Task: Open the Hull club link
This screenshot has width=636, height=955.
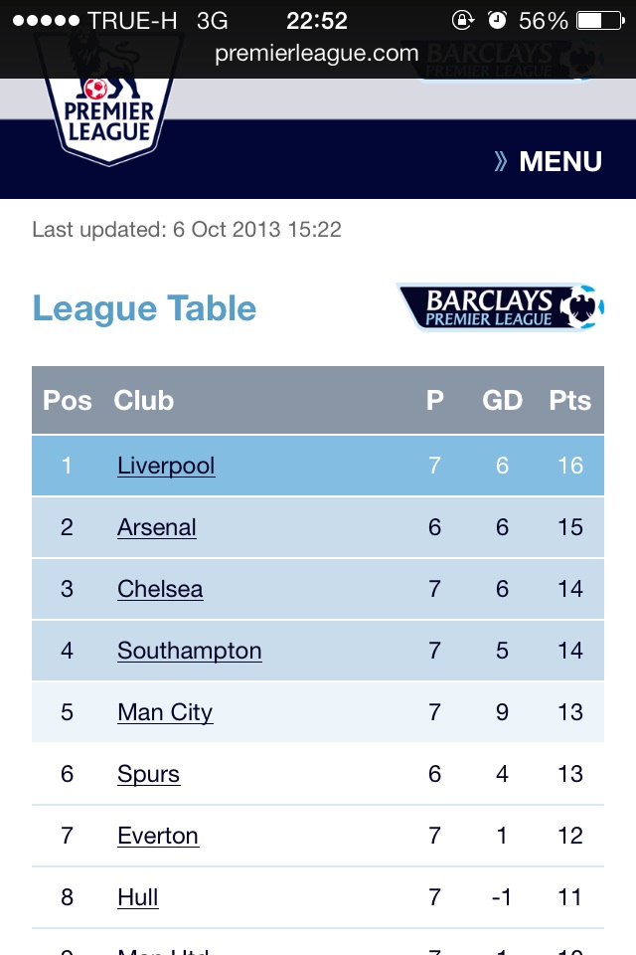Action: coord(138,897)
